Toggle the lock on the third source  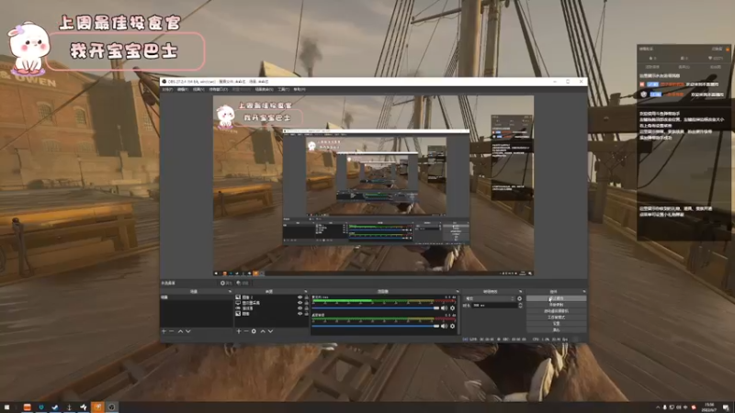tap(307, 308)
